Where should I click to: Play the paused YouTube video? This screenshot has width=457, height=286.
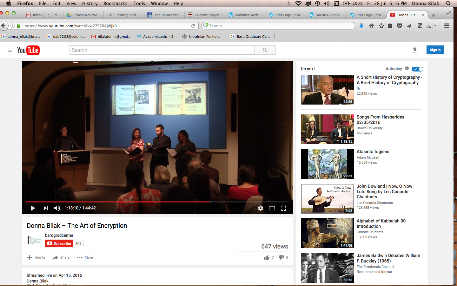click(33, 208)
